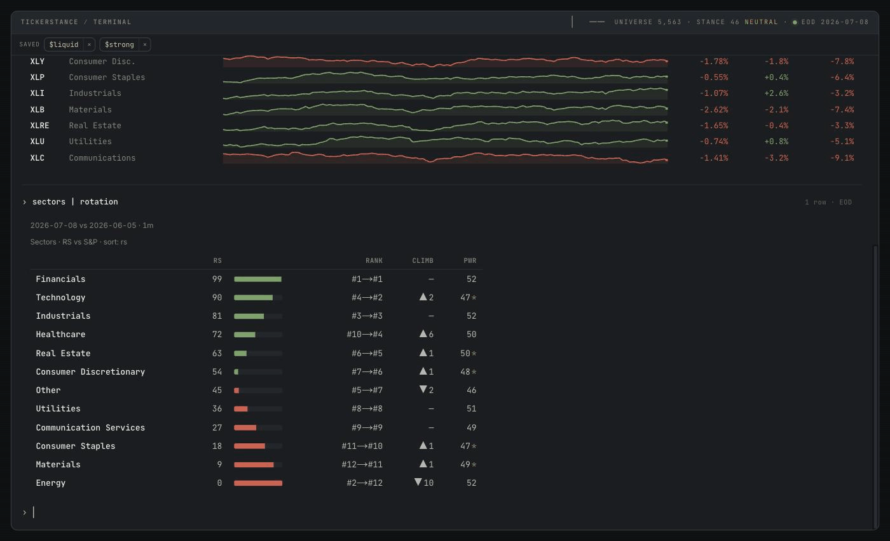Click the asterisk beside Consumer Discretionary PWR
The height and width of the screenshot is (541, 890).
pyautogui.click(x=474, y=372)
